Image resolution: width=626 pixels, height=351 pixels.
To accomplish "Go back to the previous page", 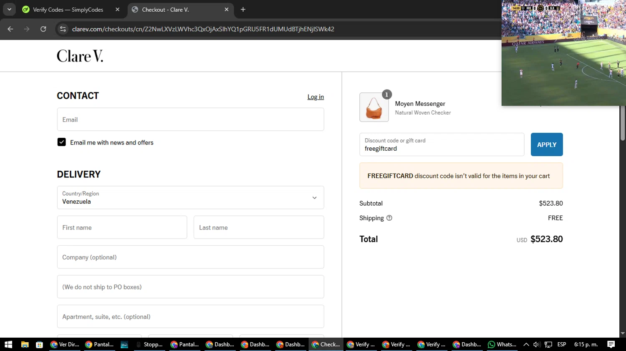I will tap(10, 29).
